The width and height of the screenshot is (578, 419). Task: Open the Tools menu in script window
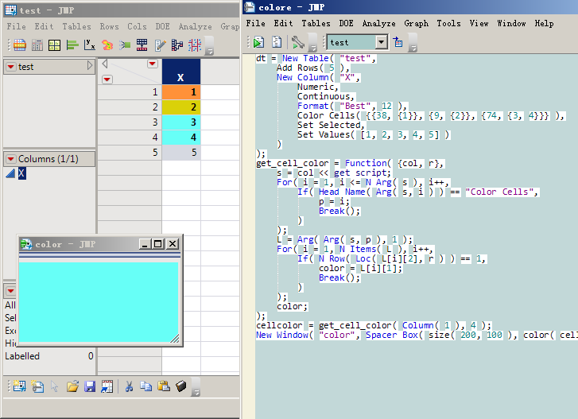coord(448,23)
